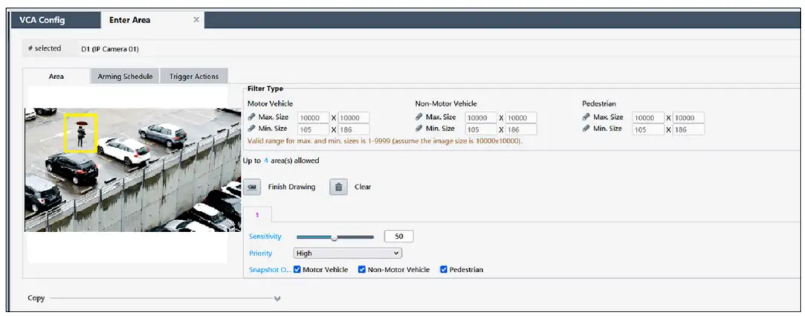The height and width of the screenshot is (316, 805).
Task: Click the Priority label link
Action: click(260, 254)
